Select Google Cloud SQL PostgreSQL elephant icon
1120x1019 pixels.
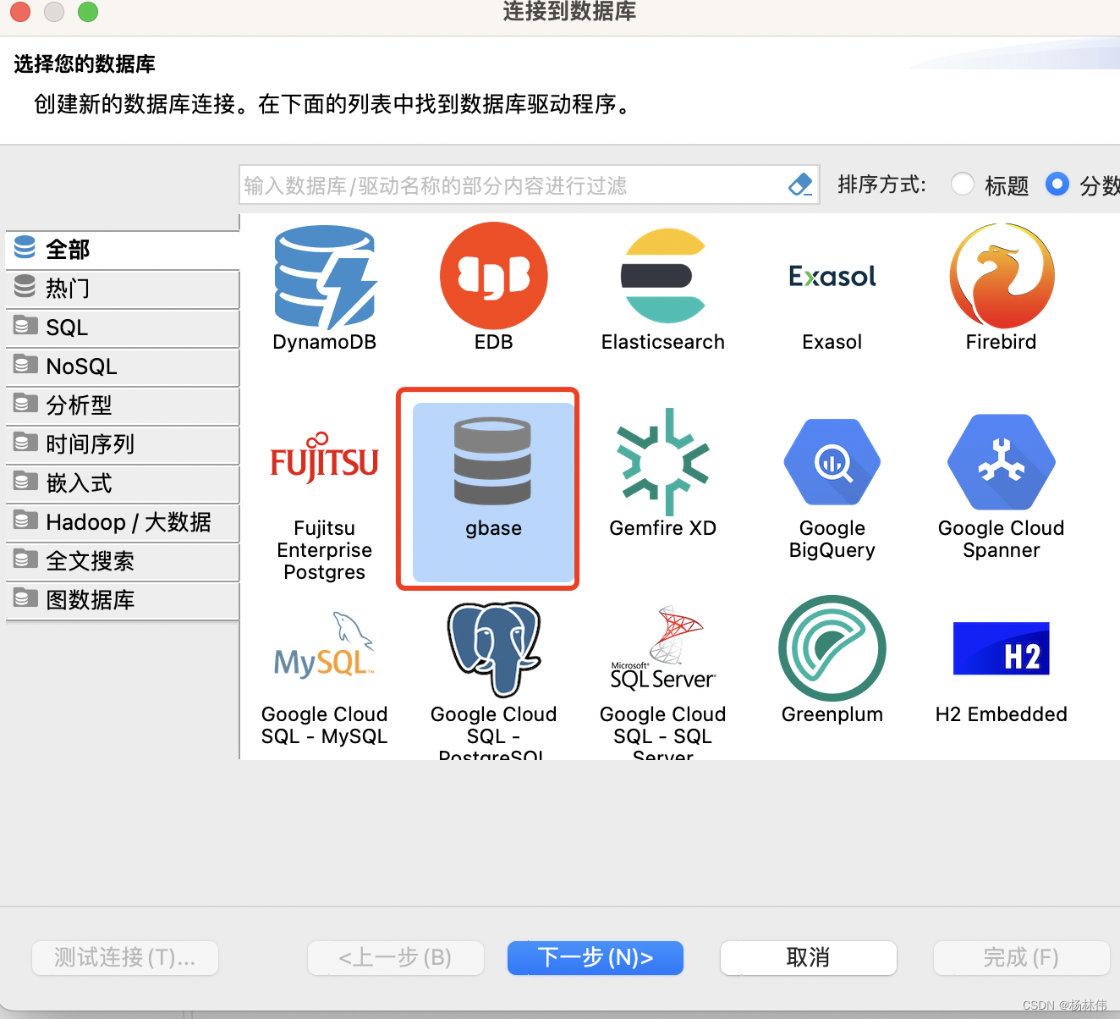tap(494, 649)
